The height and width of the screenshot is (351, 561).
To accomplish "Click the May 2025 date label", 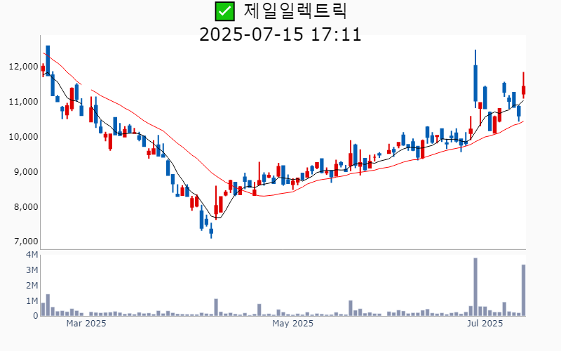I will pyautogui.click(x=292, y=324).
